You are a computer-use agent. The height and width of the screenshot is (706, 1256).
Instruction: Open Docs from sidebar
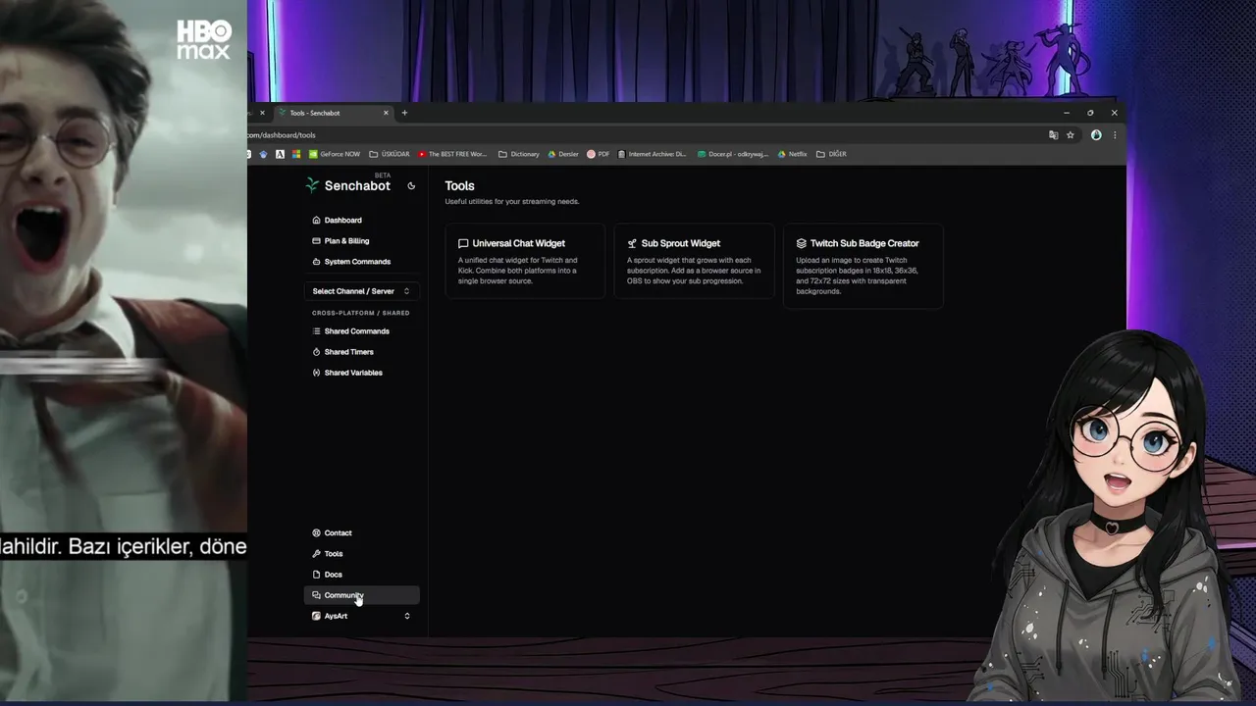point(361,574)
